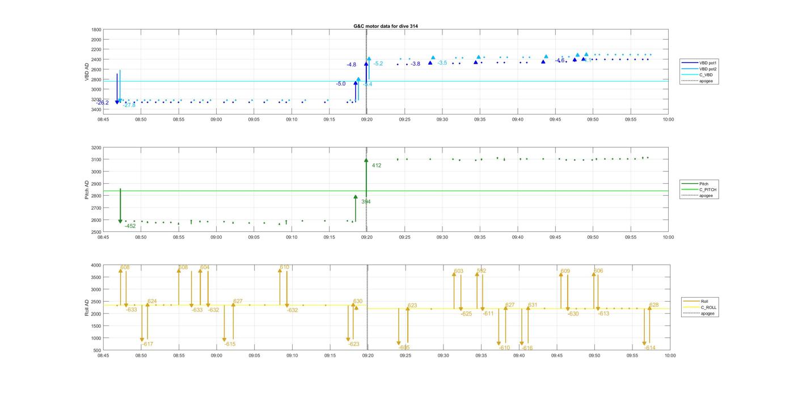Click the '-452' pitch data label

(130, 226)
